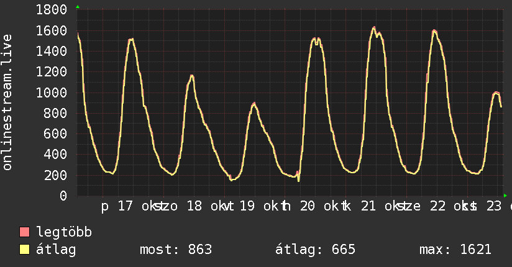
Task: Click the onlinestream.live vertical axis title
Action: (7, 102)
